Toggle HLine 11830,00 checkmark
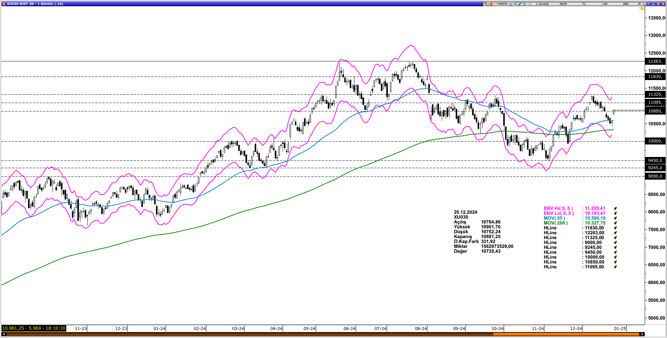 pyautogui.click(x=615, y=228)
